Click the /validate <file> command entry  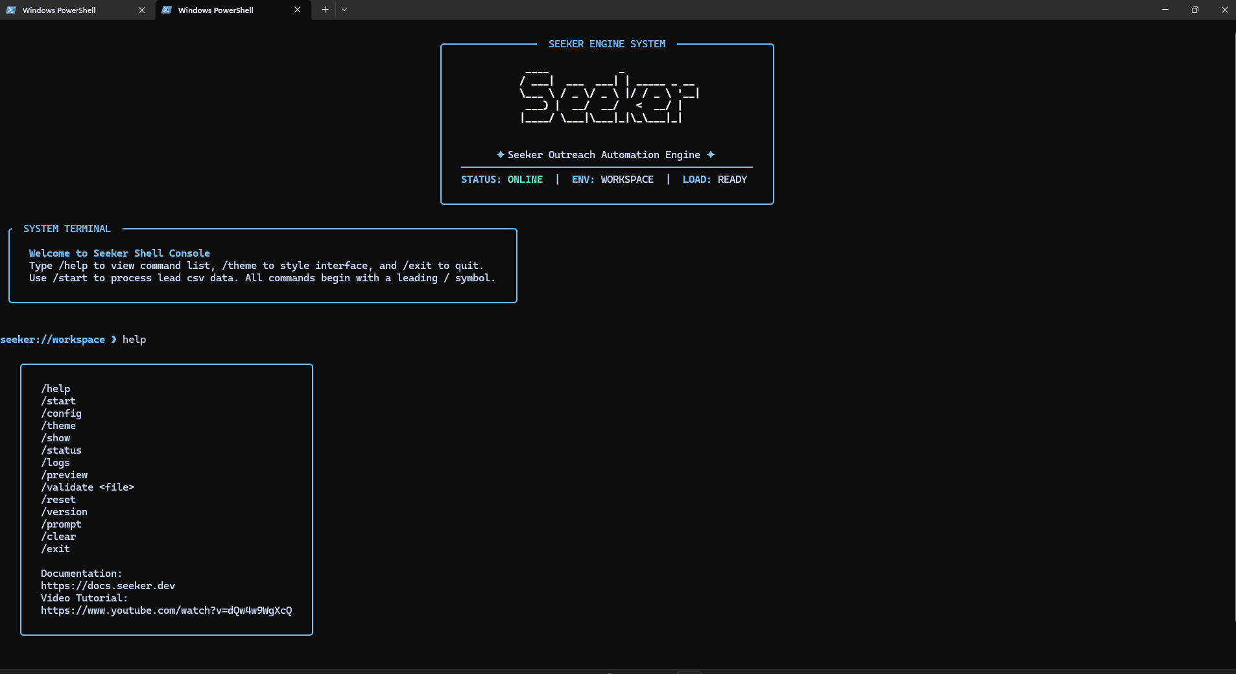click(x=88, y=487)
